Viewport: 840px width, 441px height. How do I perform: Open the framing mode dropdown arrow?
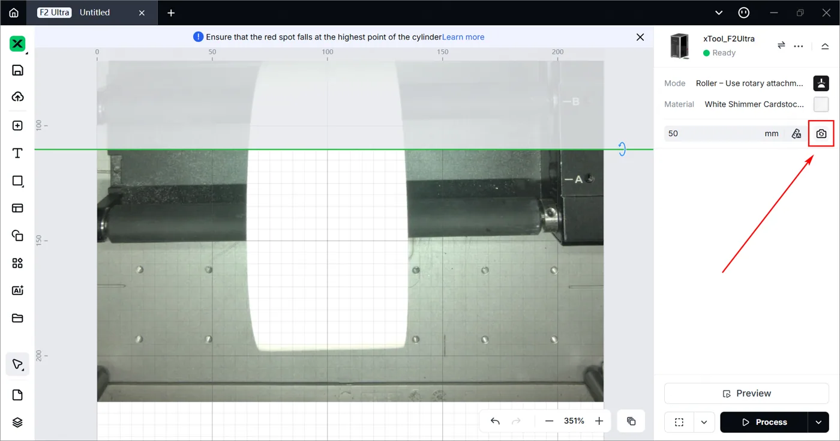[x=704, y=422]
